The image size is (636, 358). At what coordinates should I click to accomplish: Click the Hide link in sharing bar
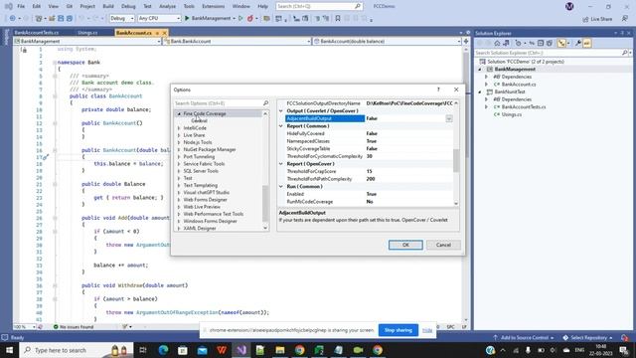click(x=427, y=330)
